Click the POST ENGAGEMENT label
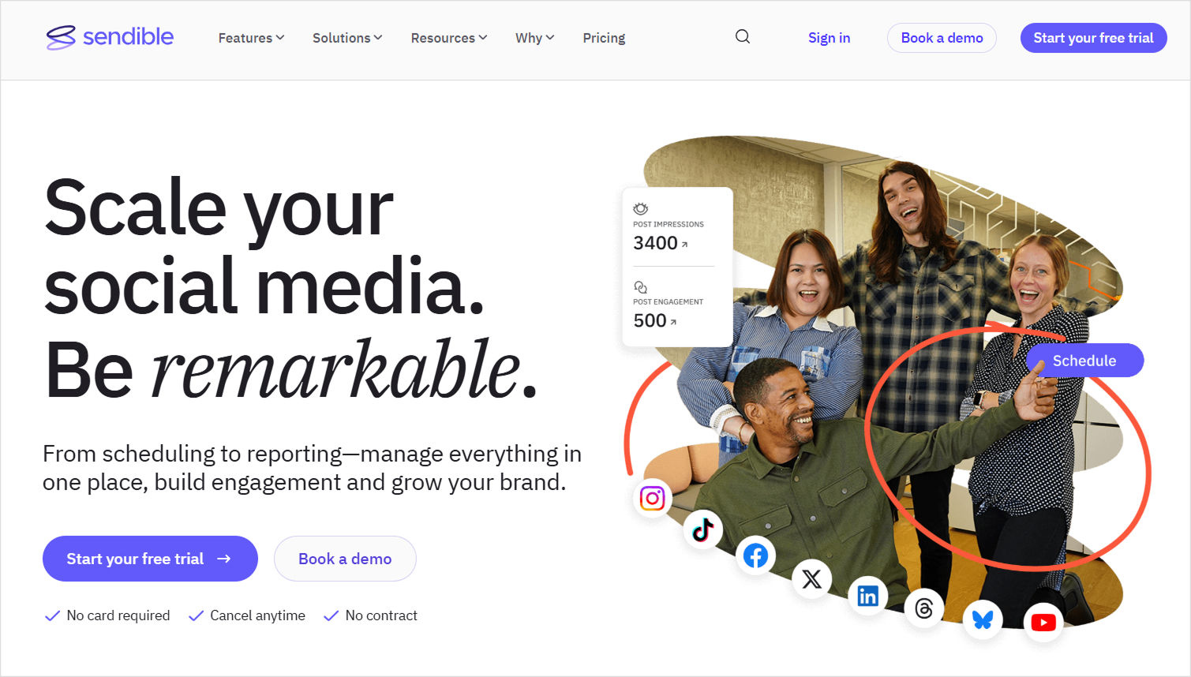1191x677 pixels. coord(668,301)
